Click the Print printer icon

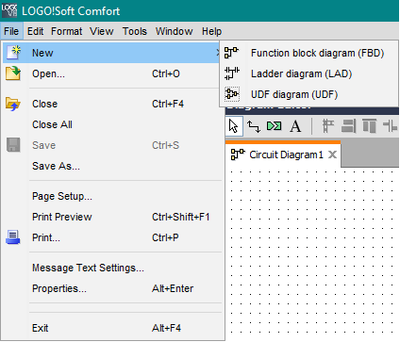pos(13,237)
